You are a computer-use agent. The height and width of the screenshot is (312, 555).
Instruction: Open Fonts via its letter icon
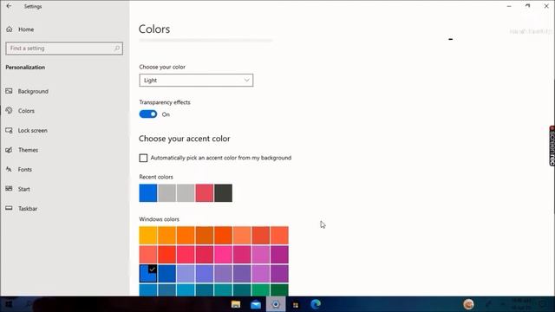coord(9,170)
